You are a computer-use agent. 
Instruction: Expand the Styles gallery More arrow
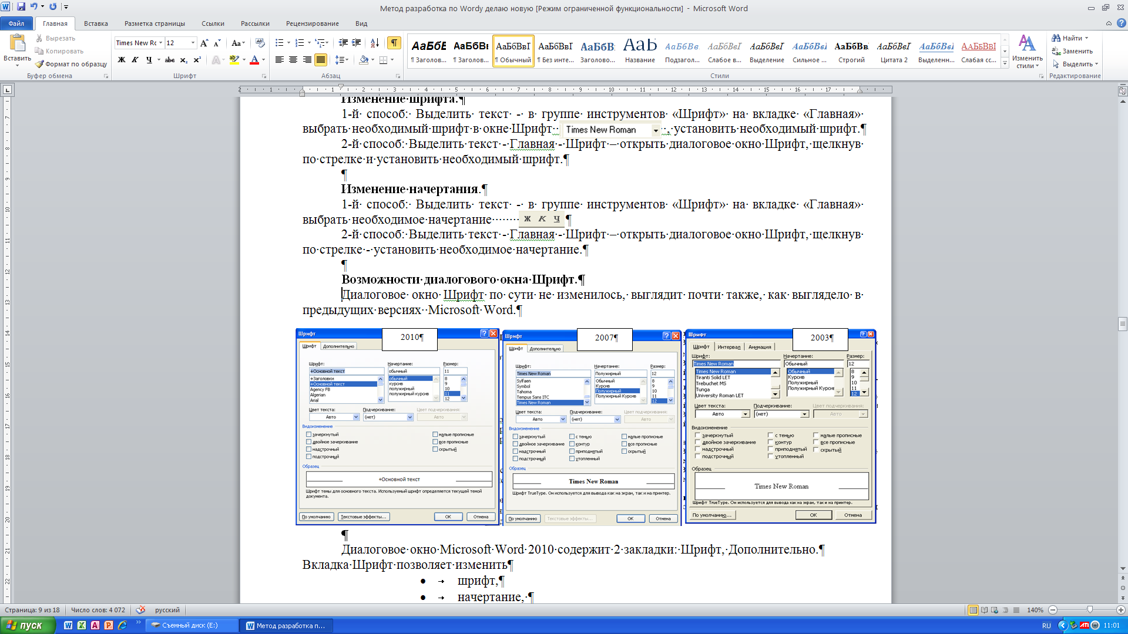1005,64
